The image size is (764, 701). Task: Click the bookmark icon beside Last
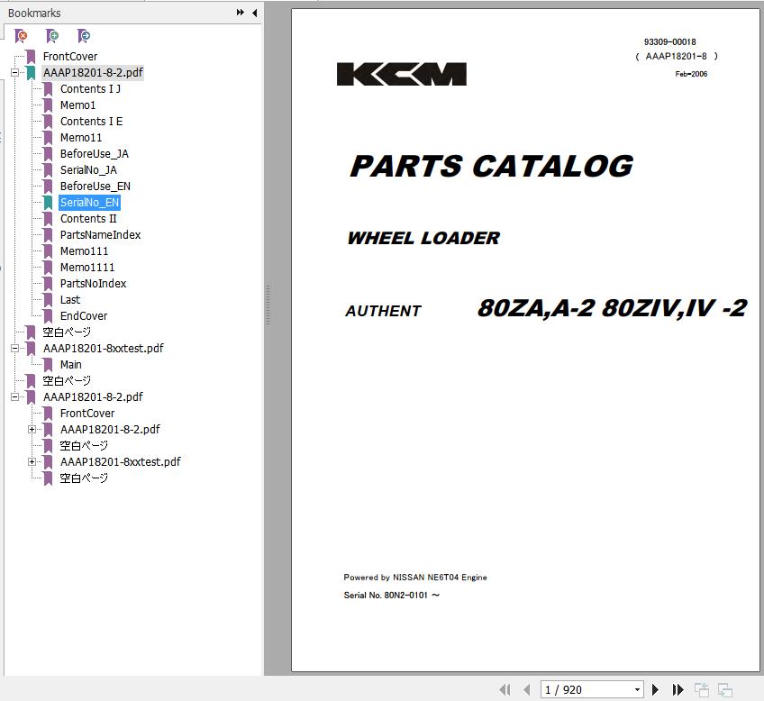(x=48, y=300)
